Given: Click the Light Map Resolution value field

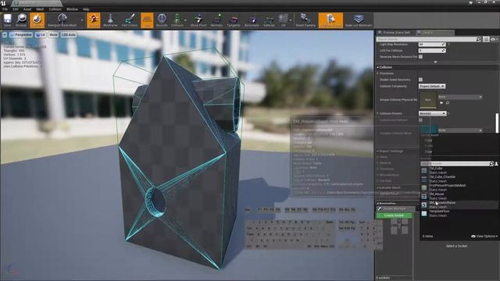Looking at the screenshot, I should click(x=432, y=44).
